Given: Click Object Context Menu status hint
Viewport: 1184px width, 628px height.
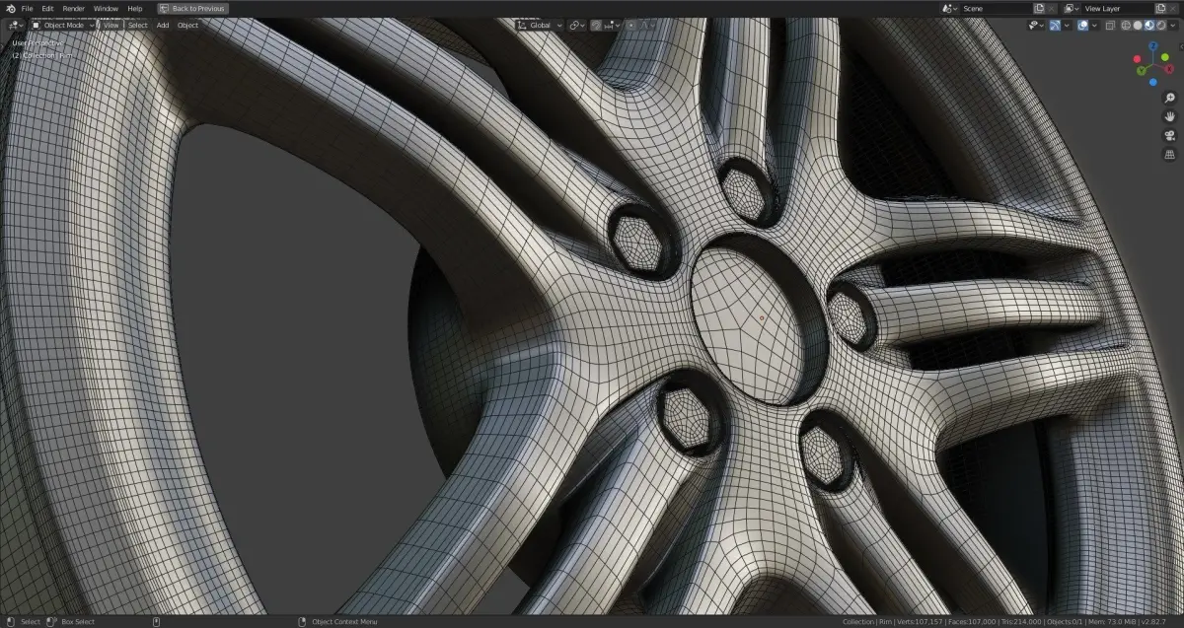Looking at the screenshot, I should point(343,622).
